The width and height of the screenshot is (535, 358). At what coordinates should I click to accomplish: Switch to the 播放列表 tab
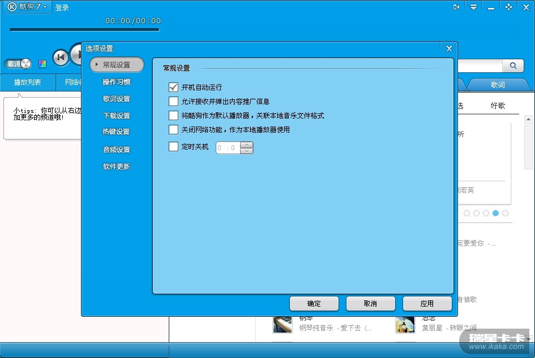click(x=27, y=82)
